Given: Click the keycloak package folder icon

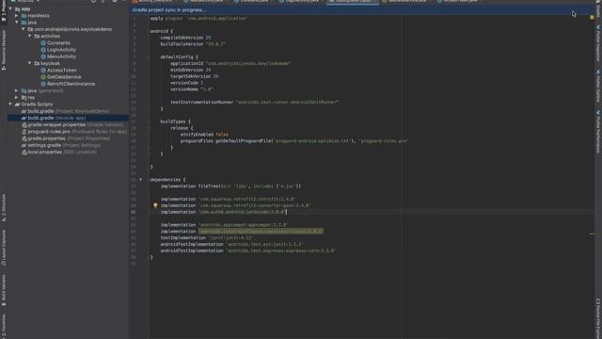Looking at the screenshot, I should pyautogui.click(x=37, y=63).
